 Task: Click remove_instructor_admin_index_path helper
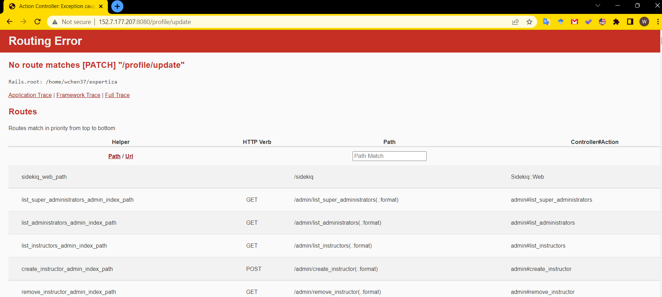pos(69,292)
